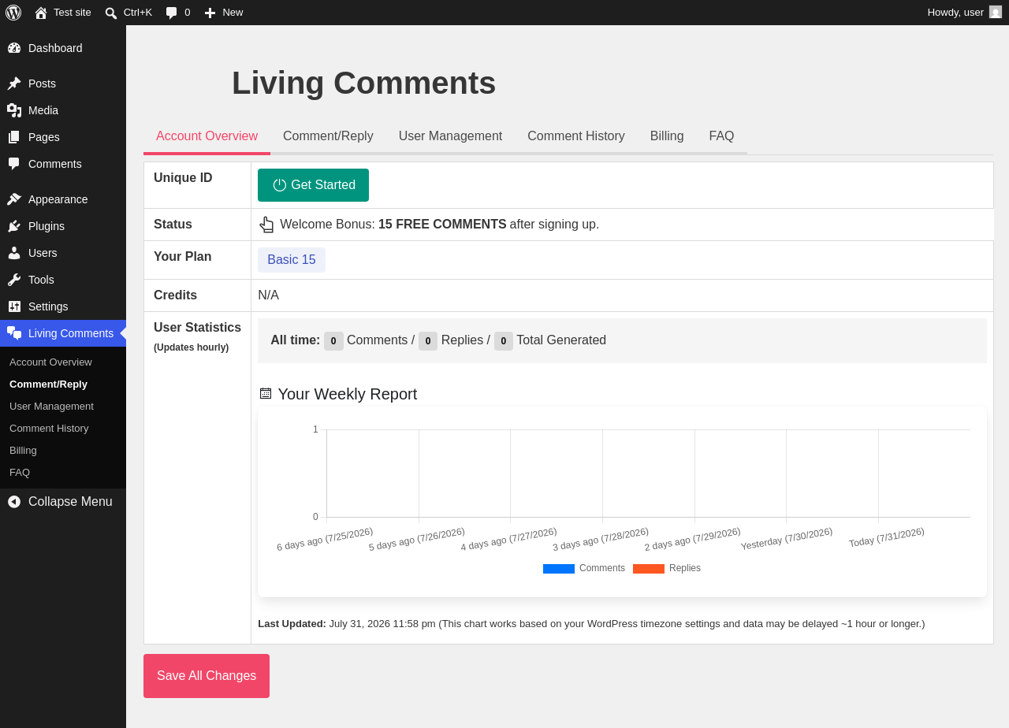Image resolution: width=1009 pixels, height=728 pixels.
Task: Click the blue Comments legend swatch
Action: point(559,568)
